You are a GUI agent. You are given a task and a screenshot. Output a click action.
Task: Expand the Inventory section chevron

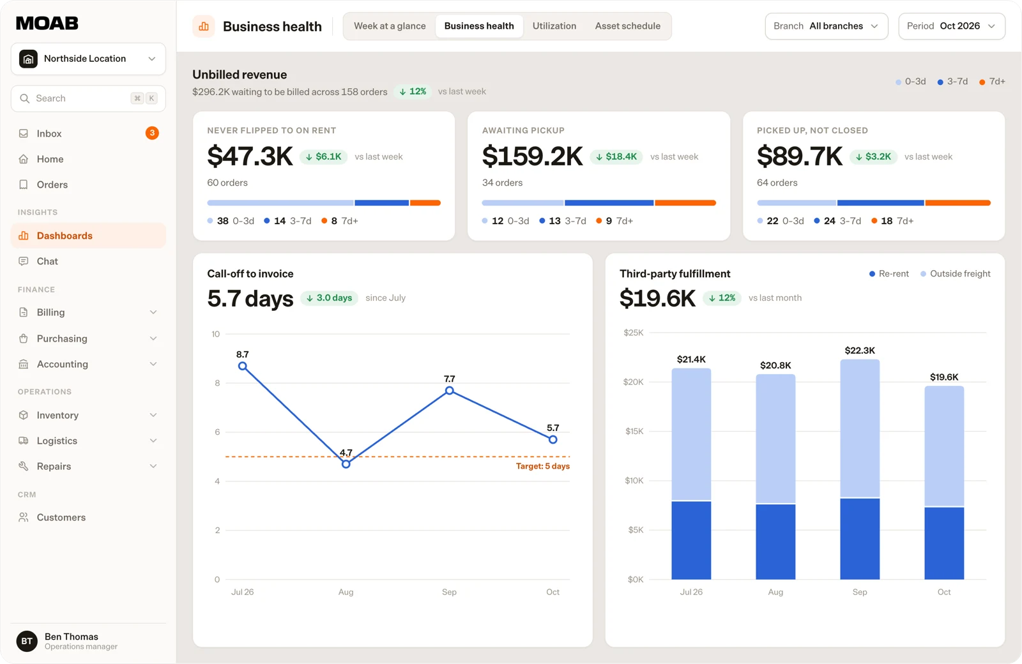[x=153, y=415]
